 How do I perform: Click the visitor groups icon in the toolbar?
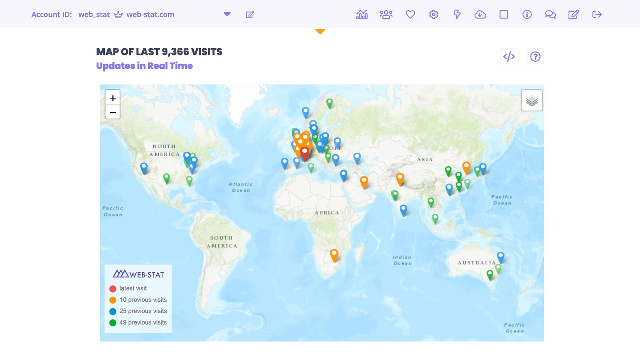pos(386,14)
